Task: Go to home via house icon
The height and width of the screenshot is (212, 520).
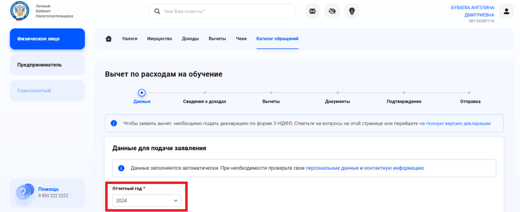Action: [x=108, y=39]
